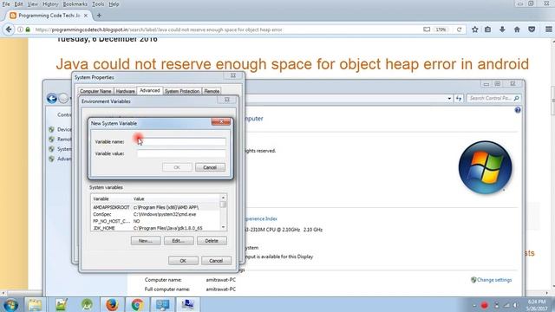This screenshot has height=312, width=555.
Task: Expand Control Panel address dropdown arrow
Action: click(x=449, y=98)
